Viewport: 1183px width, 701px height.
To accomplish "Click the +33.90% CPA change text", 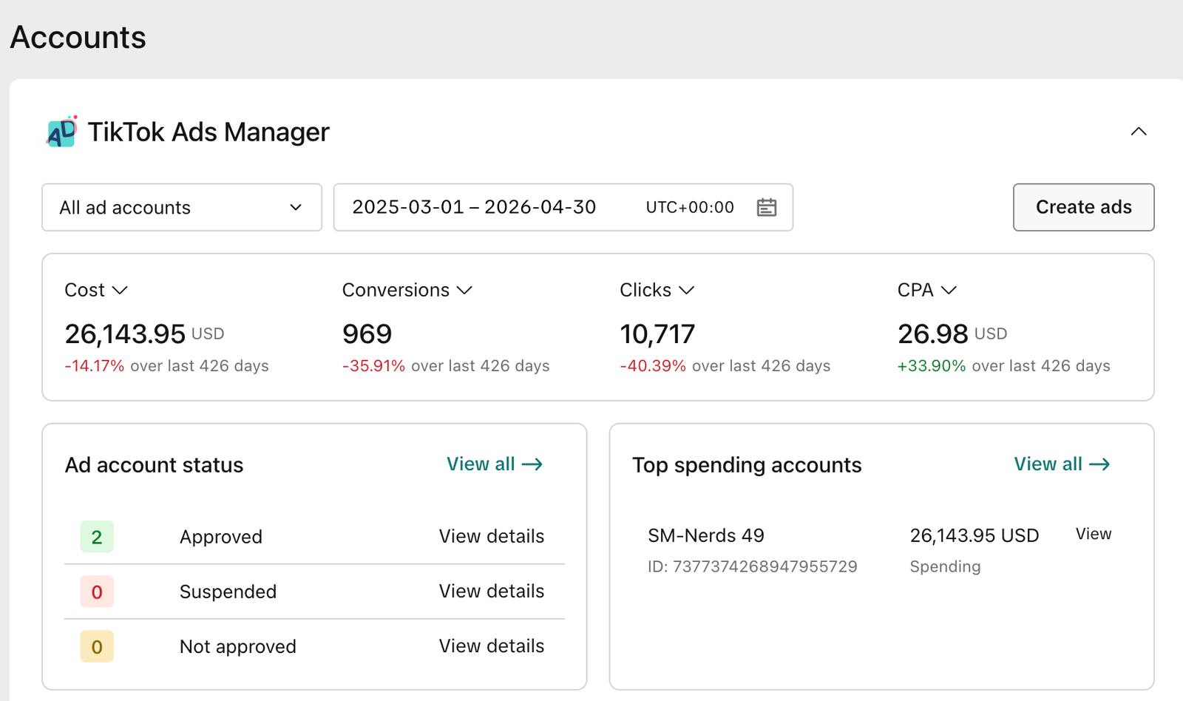I will tap(932, 366).
